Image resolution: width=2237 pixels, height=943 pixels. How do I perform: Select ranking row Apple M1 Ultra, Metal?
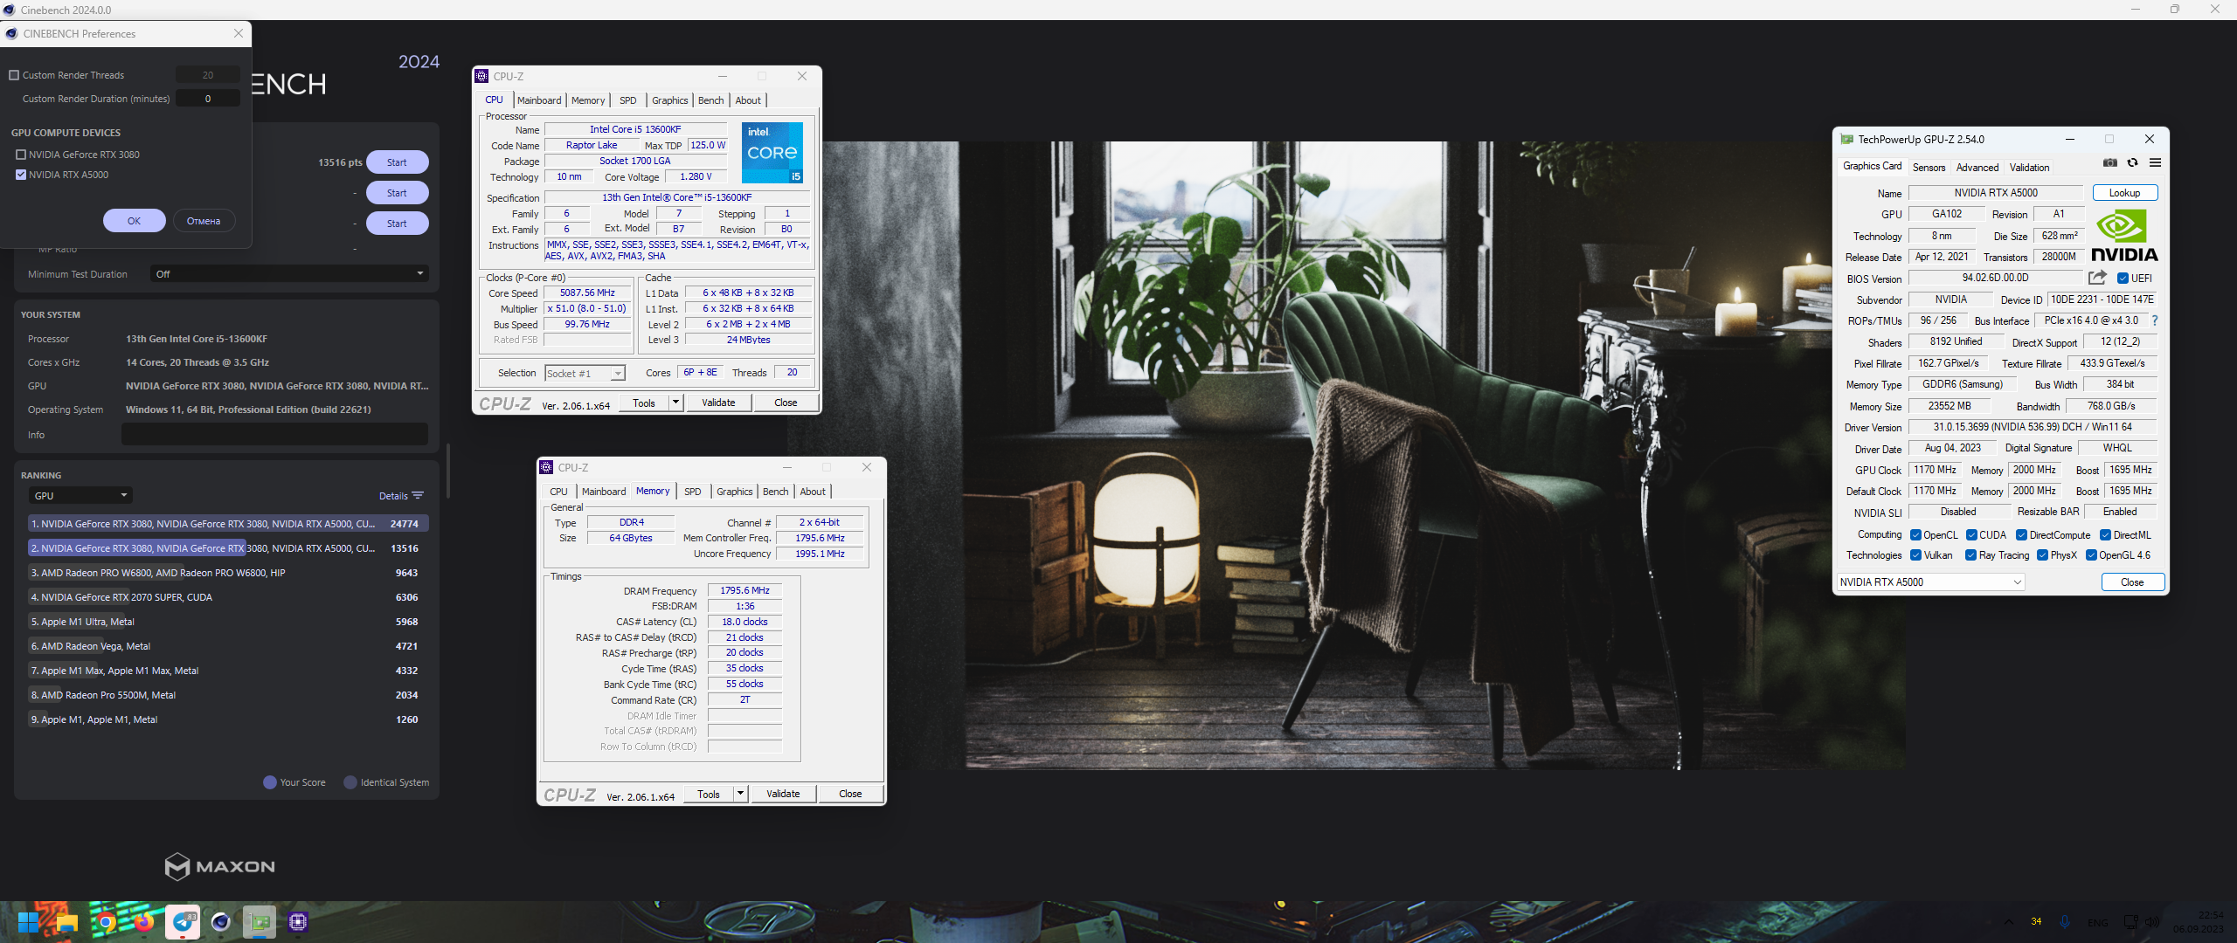pos(226,622)
